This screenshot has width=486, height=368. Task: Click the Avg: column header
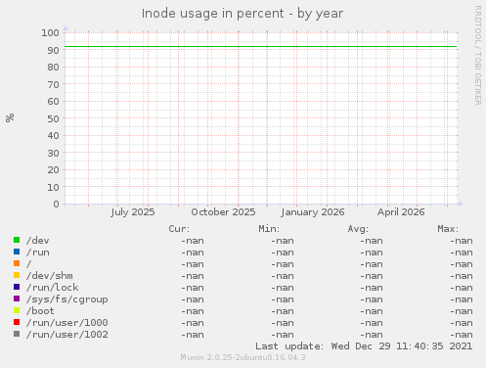click(358, 229)
